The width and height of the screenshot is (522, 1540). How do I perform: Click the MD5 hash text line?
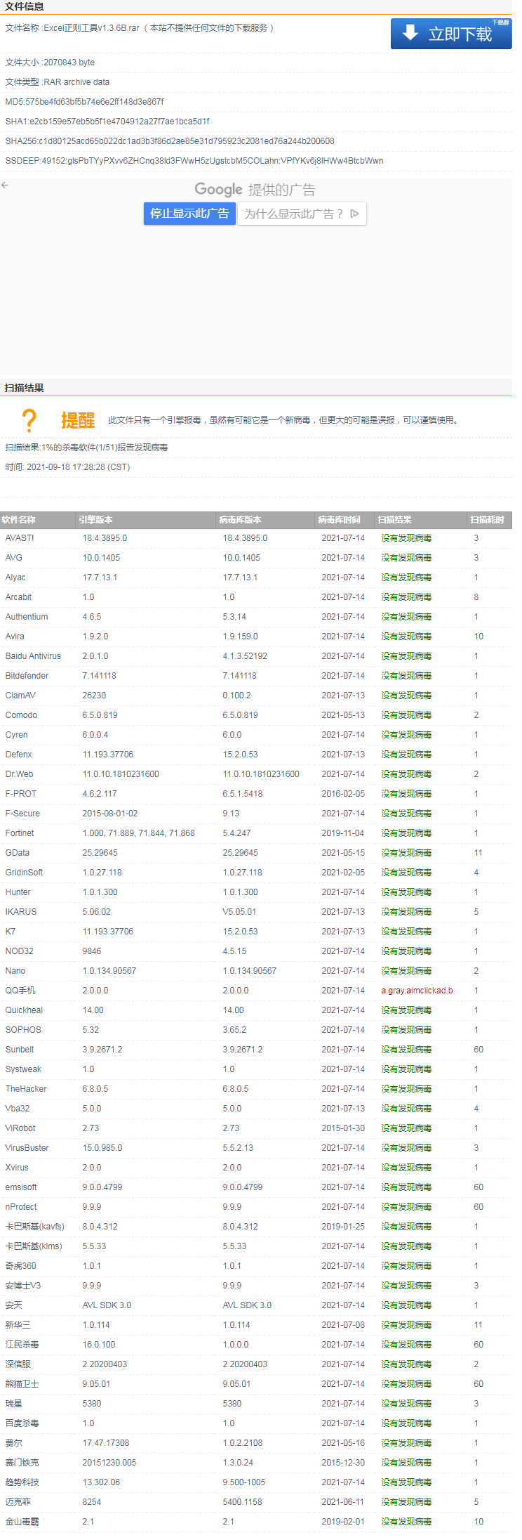(x=84, y=102)
